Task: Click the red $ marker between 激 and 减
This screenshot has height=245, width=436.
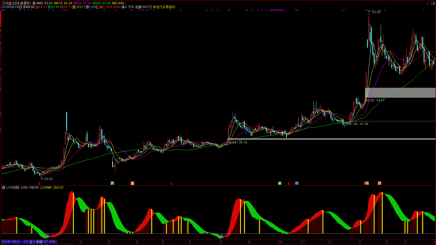Action: (x=171, y=184)
